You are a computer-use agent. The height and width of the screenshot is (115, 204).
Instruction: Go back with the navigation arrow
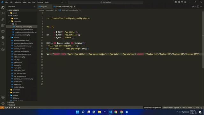point(62,2)
